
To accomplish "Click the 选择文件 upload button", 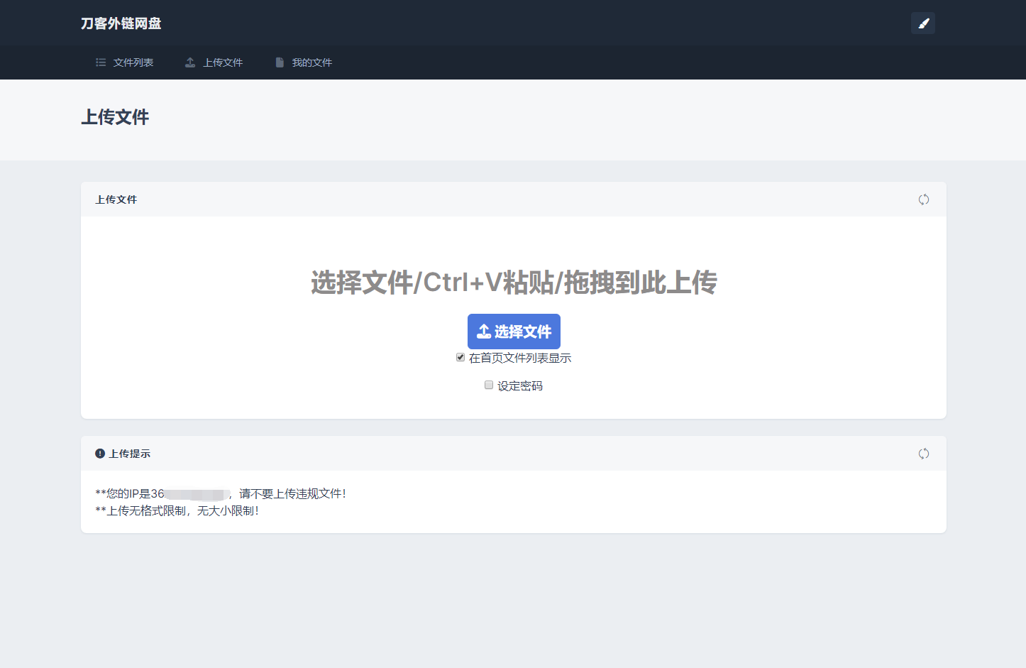I will pyautogui.click(x=514, y=331).
